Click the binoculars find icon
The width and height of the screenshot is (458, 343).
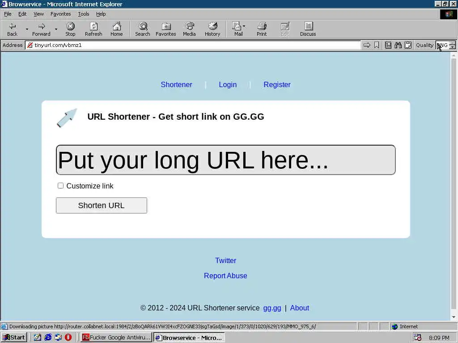tap(398, 45)
